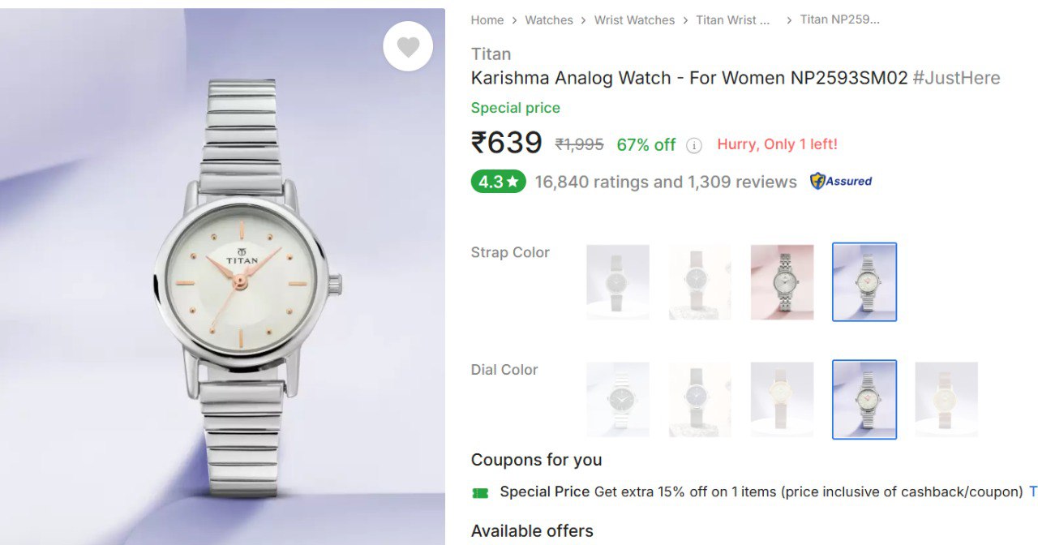This screenshot has width=1038, height=545.
Task: Navigate to Wrist Watches breadcrumb
Action: click(x=634, y=20)
